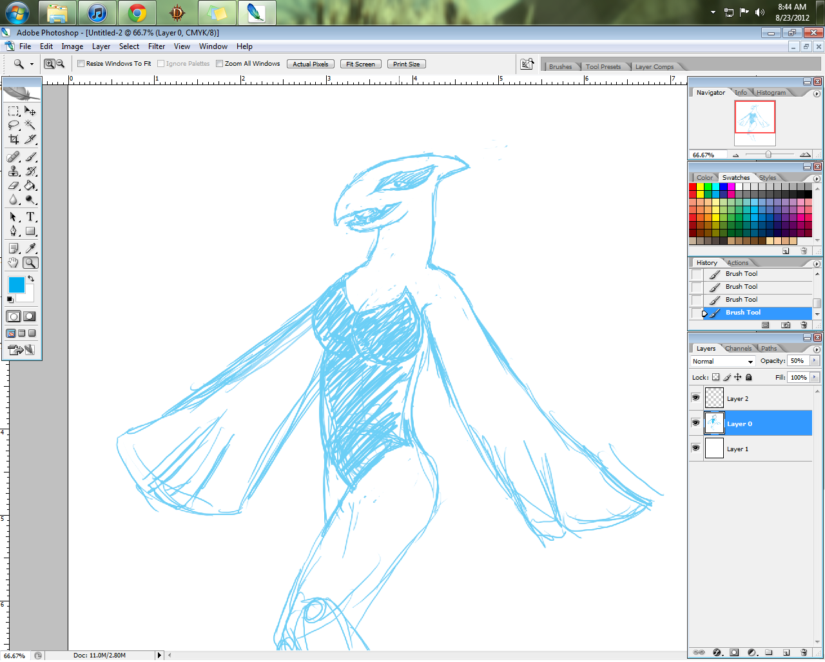825x662 pixels.
Task: Select the Paint Bucket tool
Action: [x=30, y=186]
